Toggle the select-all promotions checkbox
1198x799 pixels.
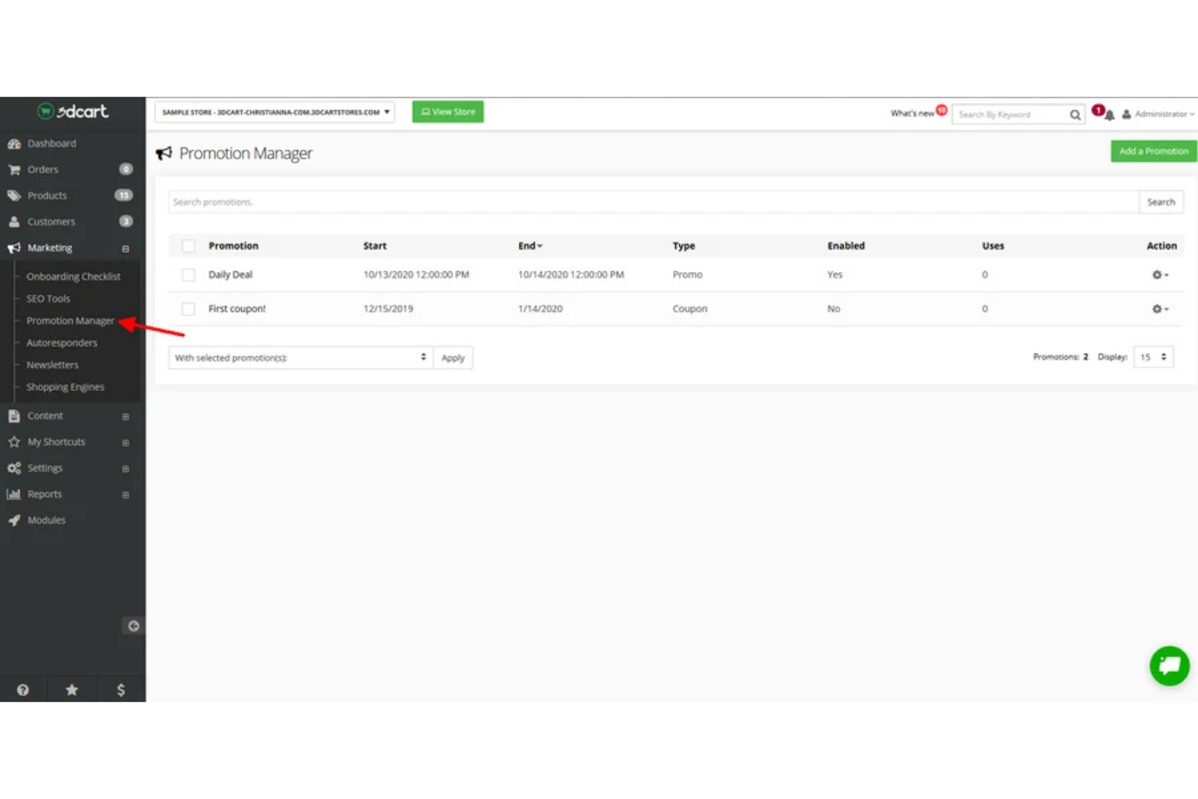pos(189,244)
